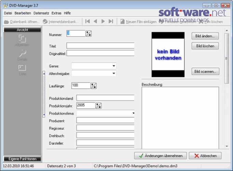Open the Bearbeiten menu
This screenshot has height=171, width=233.
(x=23, y=13)
